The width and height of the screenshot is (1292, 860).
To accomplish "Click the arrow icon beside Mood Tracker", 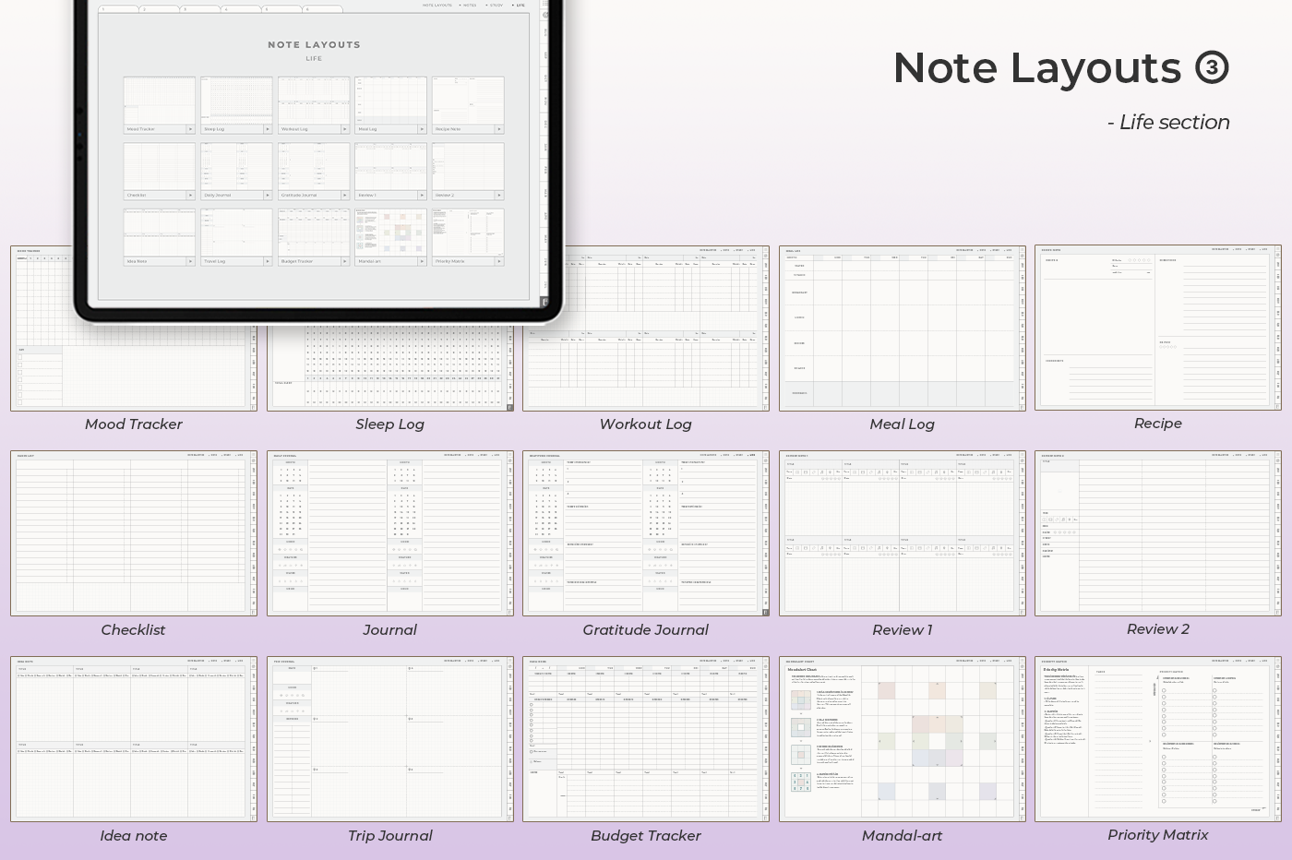I will point(191,129).
